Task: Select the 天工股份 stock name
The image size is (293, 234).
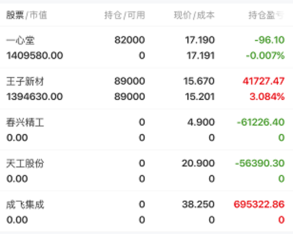Action: tap(25, 164)
